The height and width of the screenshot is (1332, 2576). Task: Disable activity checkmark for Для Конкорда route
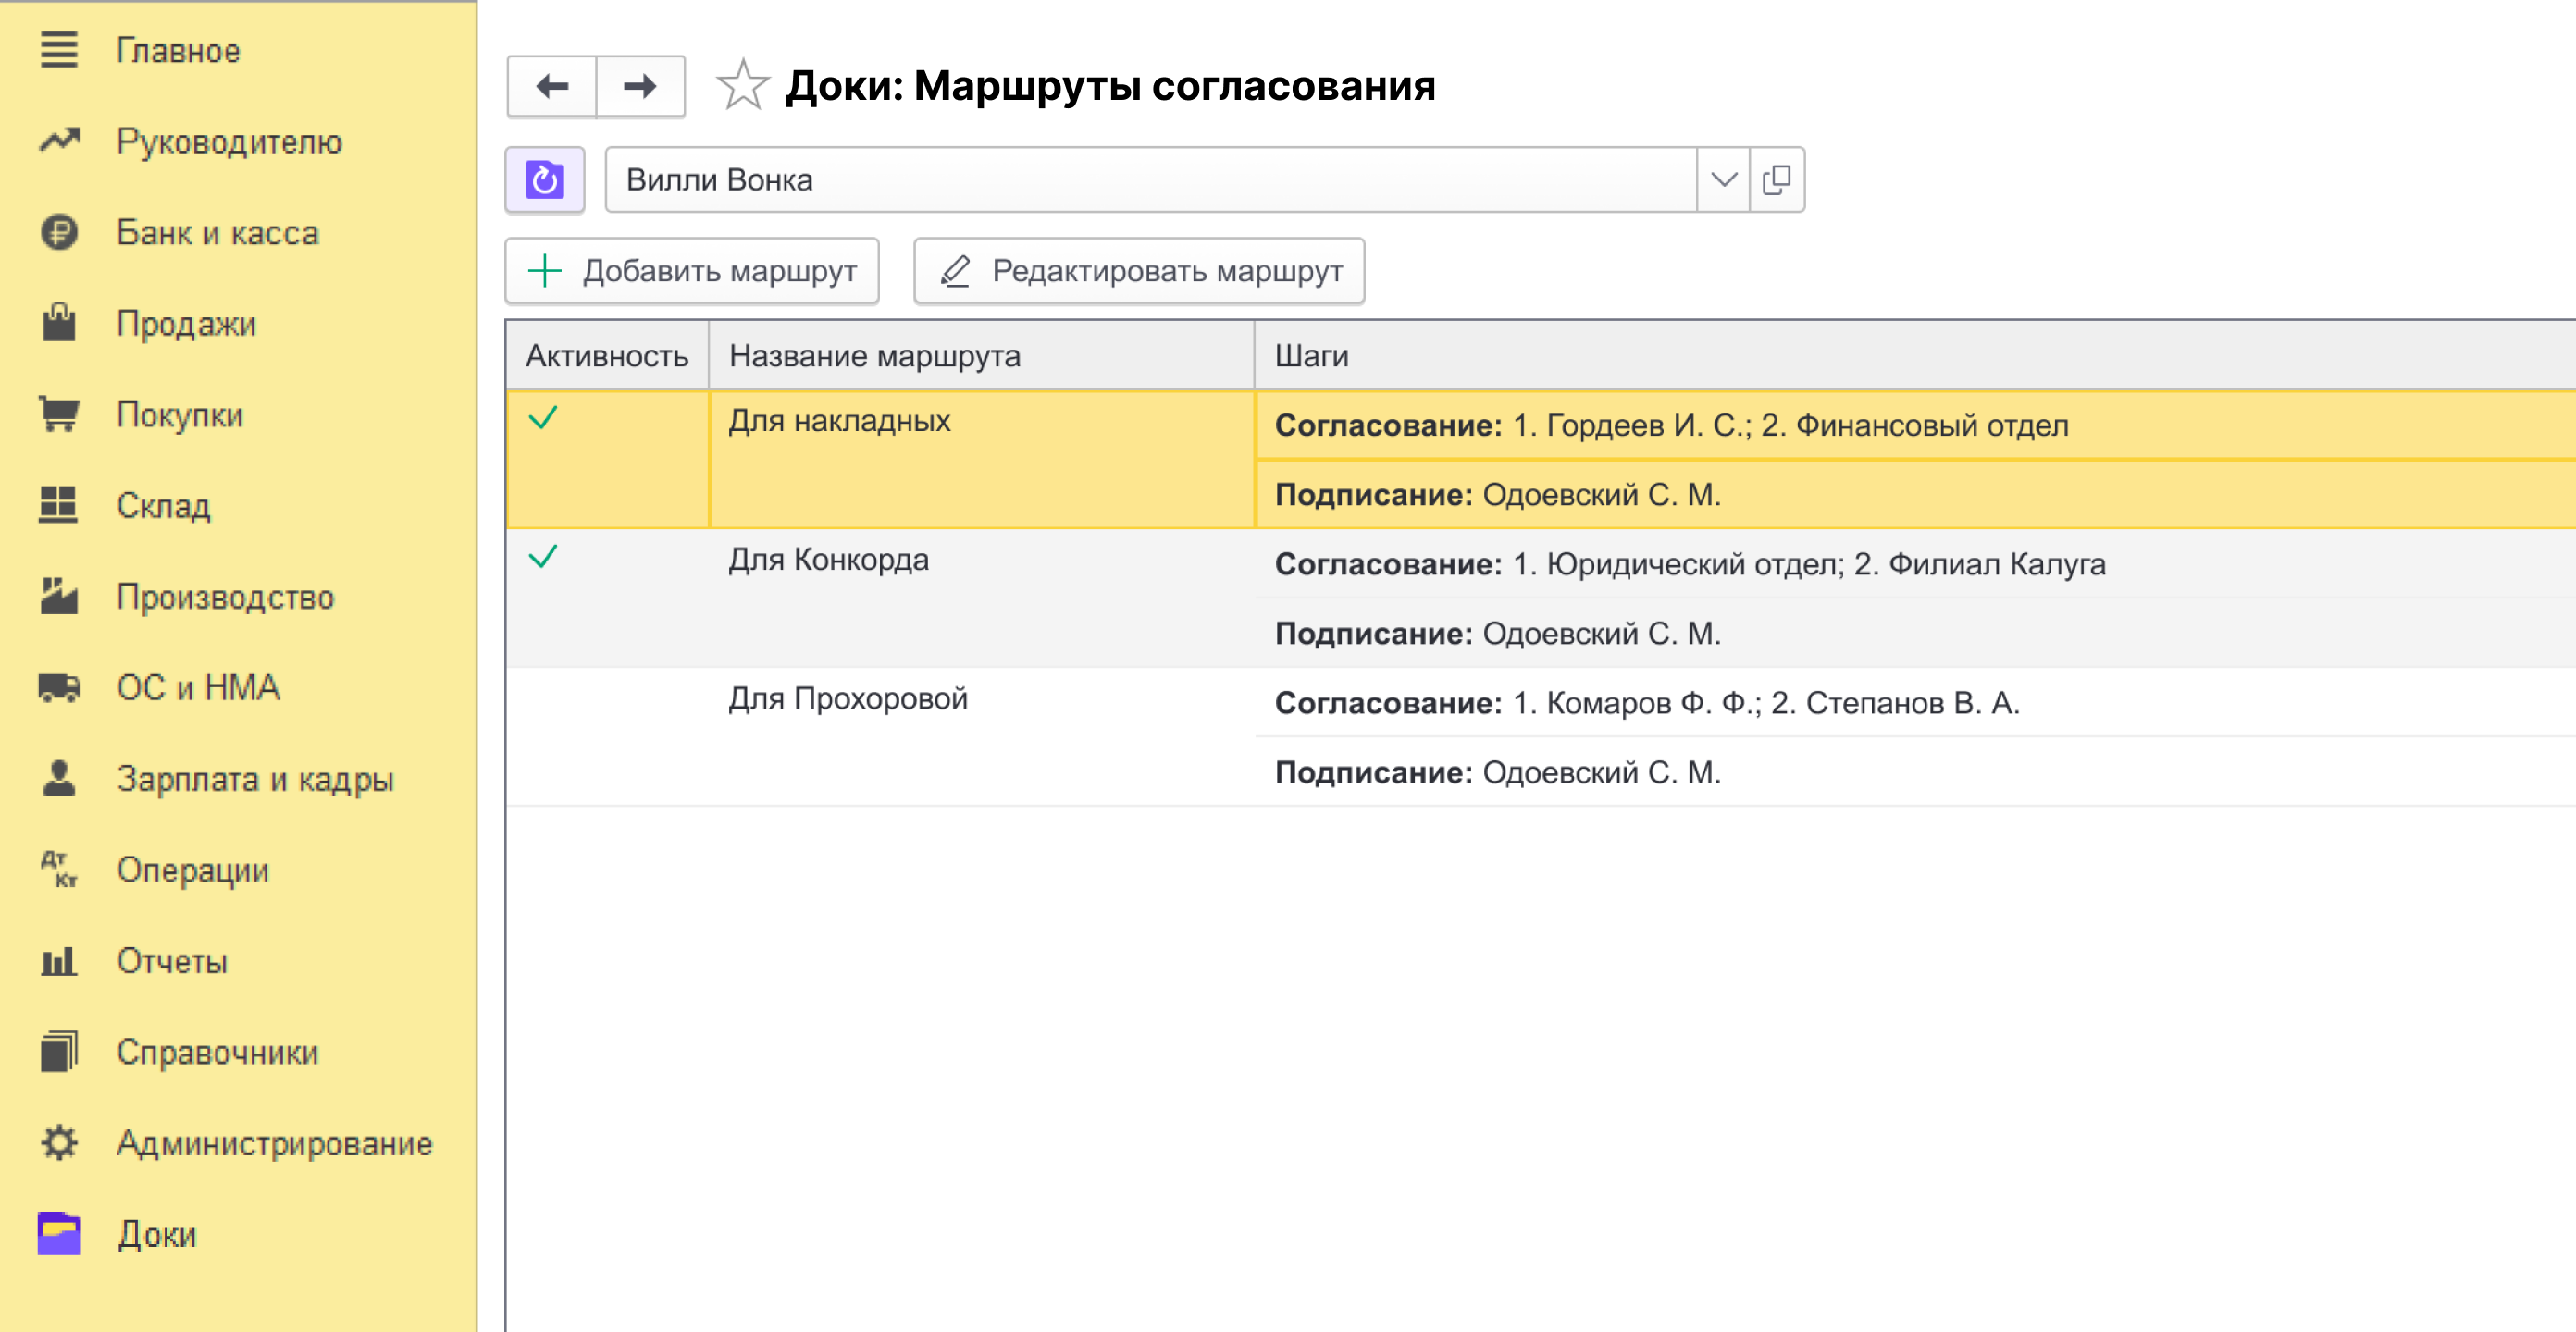pos(543,559)
